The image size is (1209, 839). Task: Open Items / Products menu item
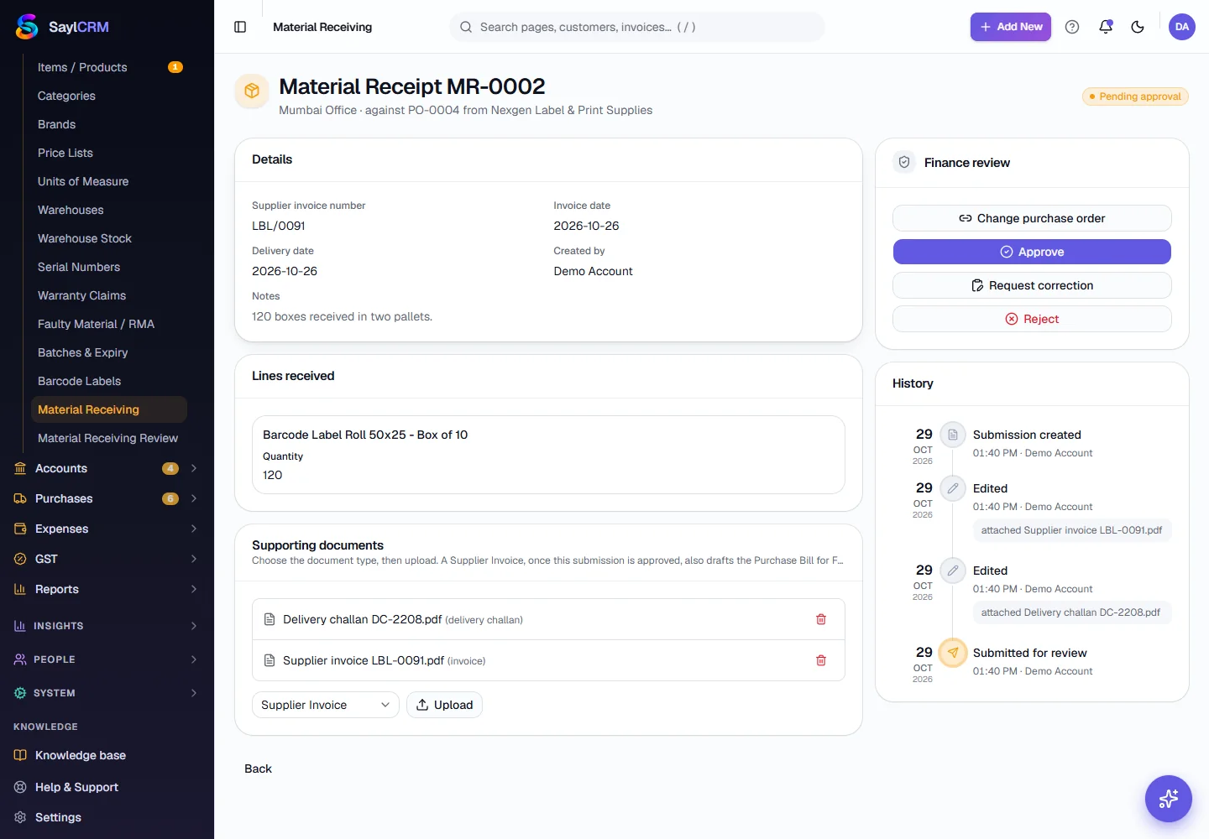pyautogui.click(x=109, y=67)
